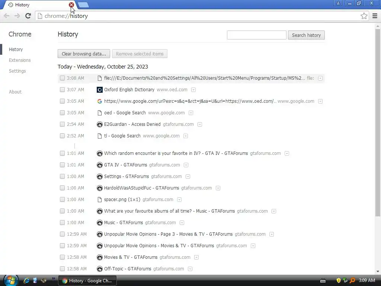Expand hidden quick launch icons chevron
The width and height of the screenshot is (381, 286).
[54, 279]
